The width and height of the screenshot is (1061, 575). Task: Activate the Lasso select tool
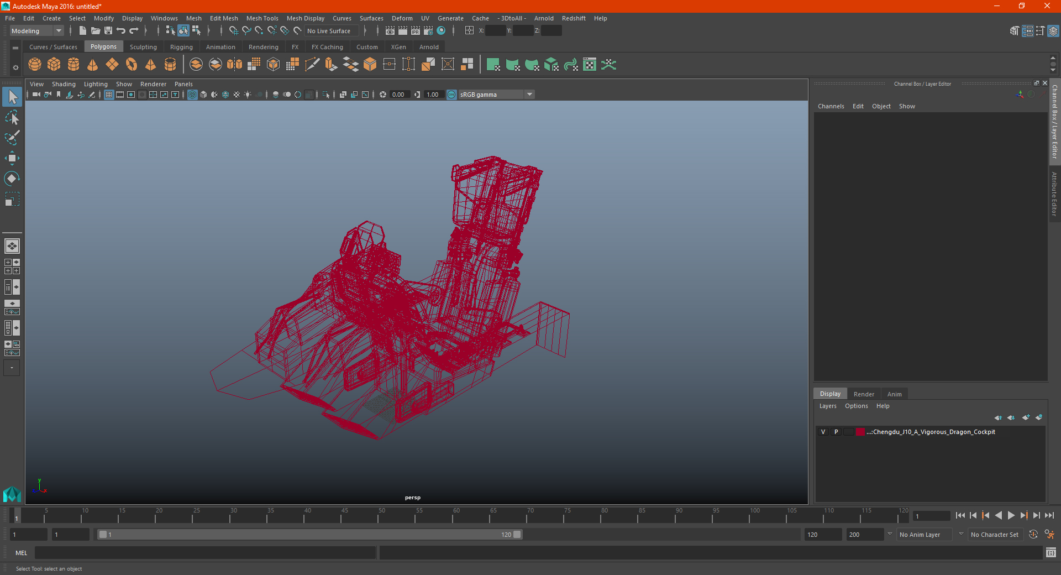(12, 117)
